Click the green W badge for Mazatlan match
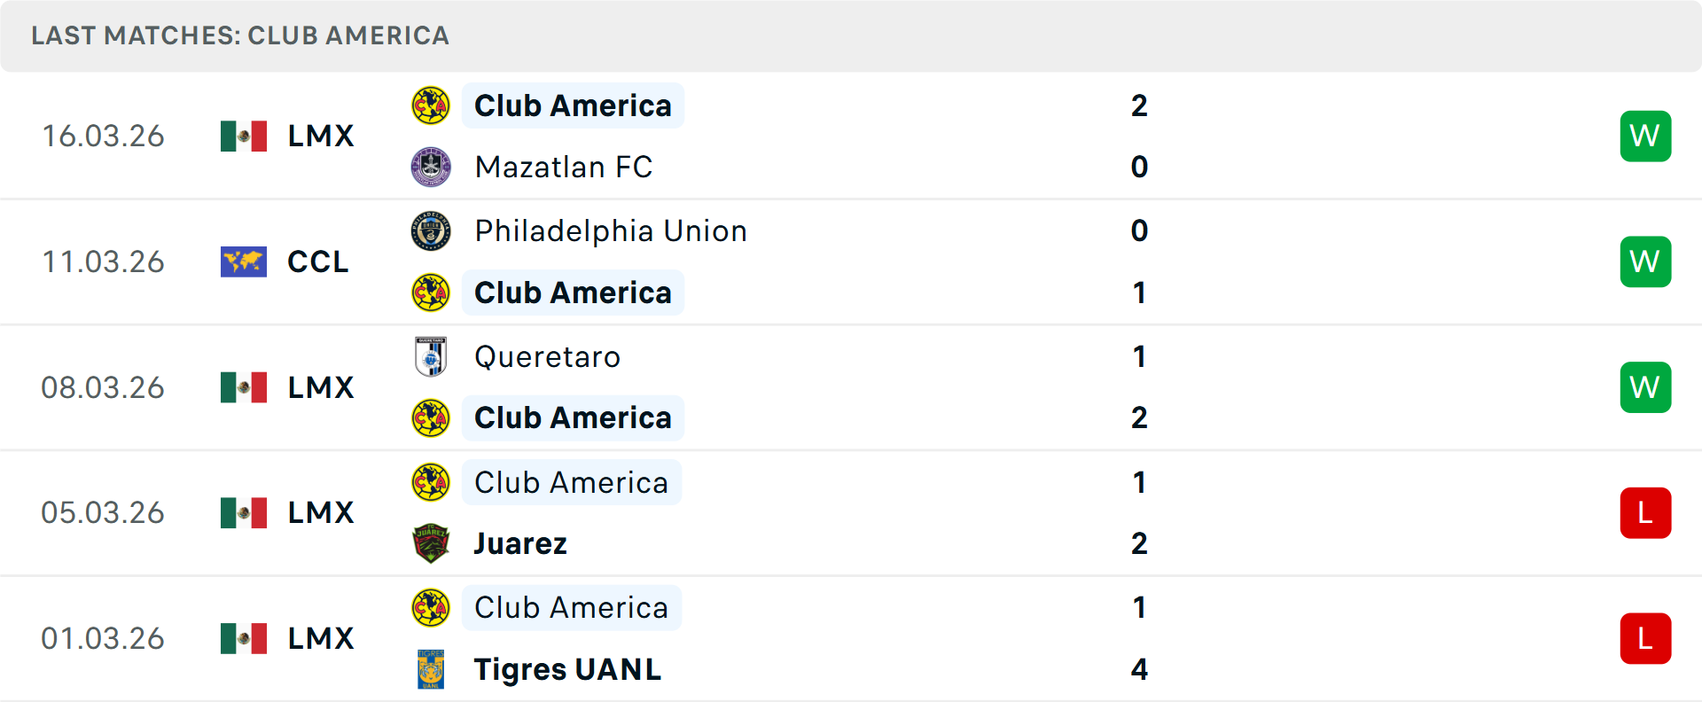 [1645, 136]
